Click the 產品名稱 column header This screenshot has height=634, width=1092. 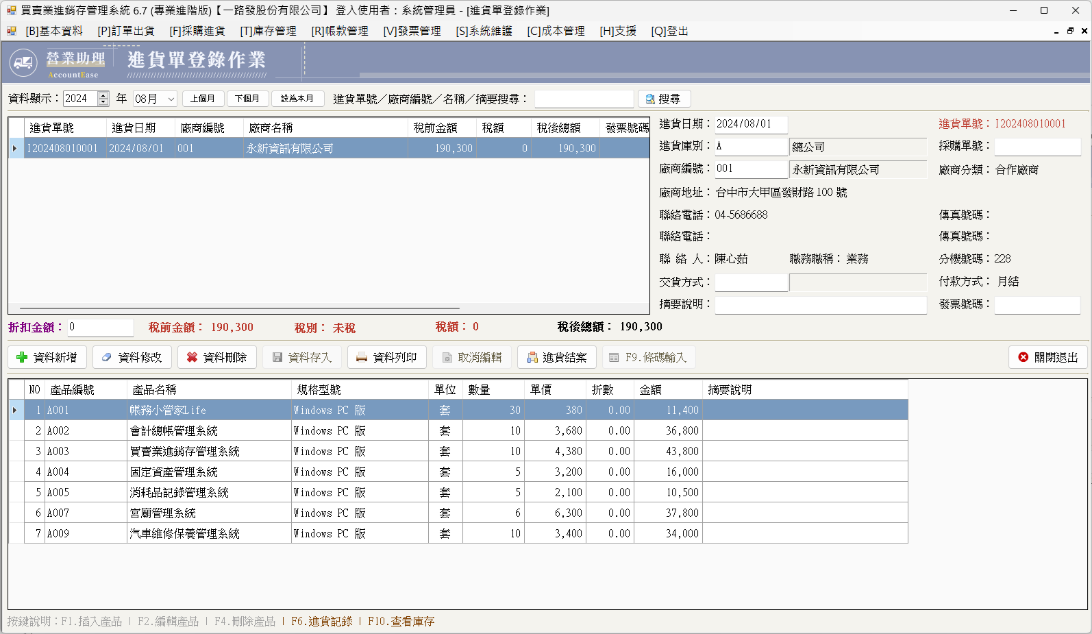point(209,390)
